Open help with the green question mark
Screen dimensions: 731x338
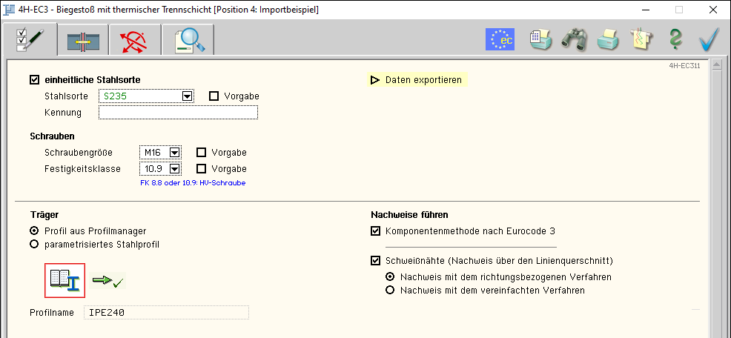tap(675, 39)
